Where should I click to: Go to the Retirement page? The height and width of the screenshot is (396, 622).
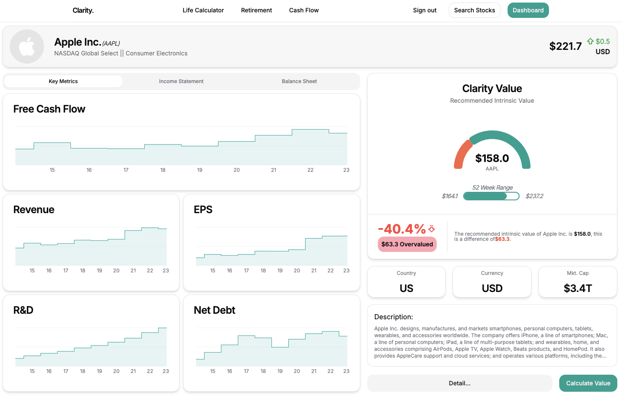click(x=256, y=10)
